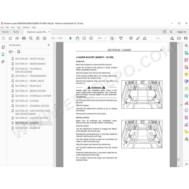Open zoom level dropdown arrow

pyautogui.click(x=105, y=38)
